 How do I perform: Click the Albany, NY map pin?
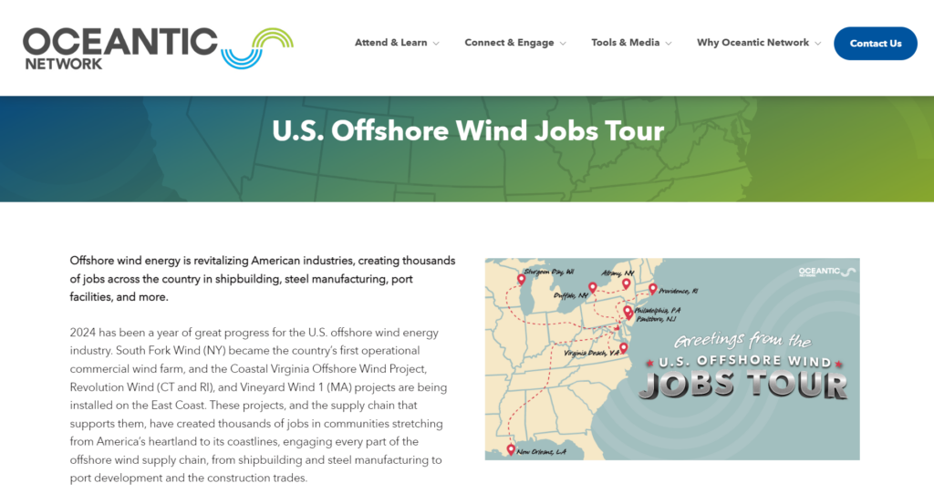click(626, 283)
